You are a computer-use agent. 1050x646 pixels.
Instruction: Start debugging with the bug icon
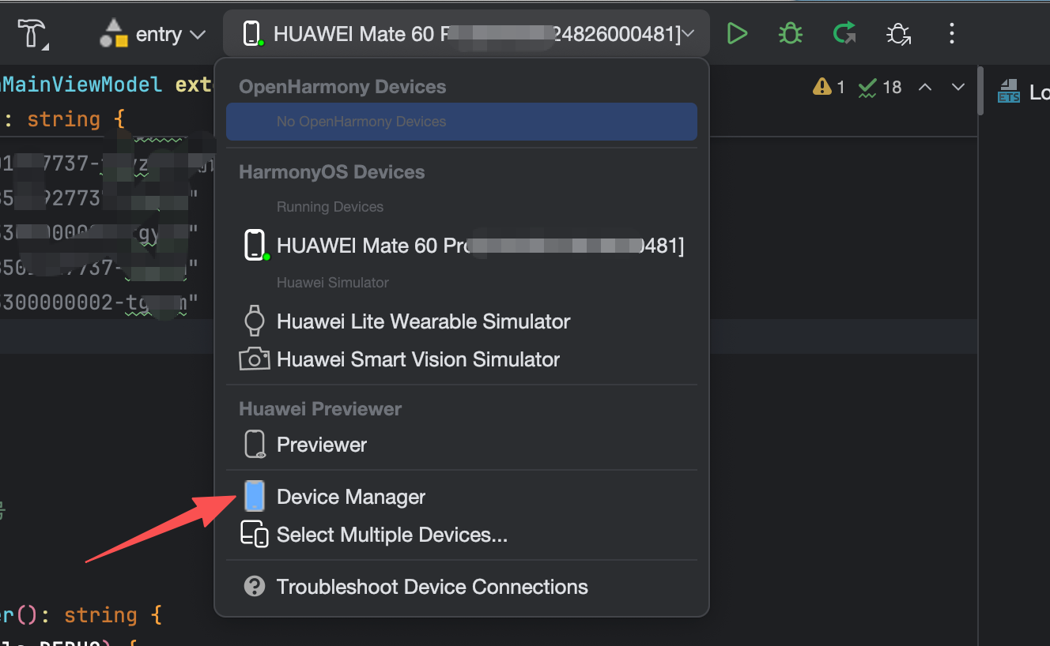click(790, 34)
